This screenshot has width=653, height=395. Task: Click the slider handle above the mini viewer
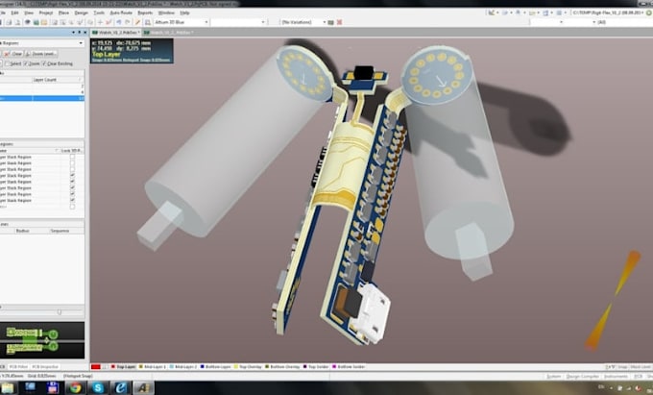[x=60, y=311]
